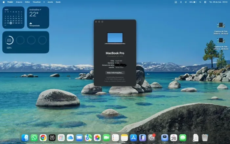The height and width of the screenshot is (144, 230).
Task: Start FaceTime from the Dock
Action: click(106, 138)
